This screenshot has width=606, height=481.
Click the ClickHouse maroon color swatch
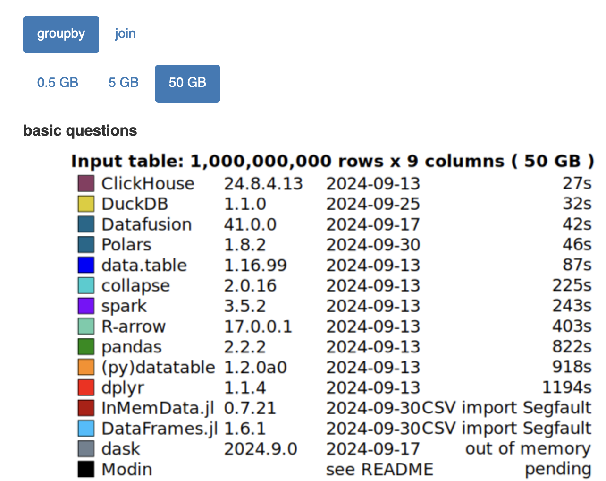coord(86,183)
